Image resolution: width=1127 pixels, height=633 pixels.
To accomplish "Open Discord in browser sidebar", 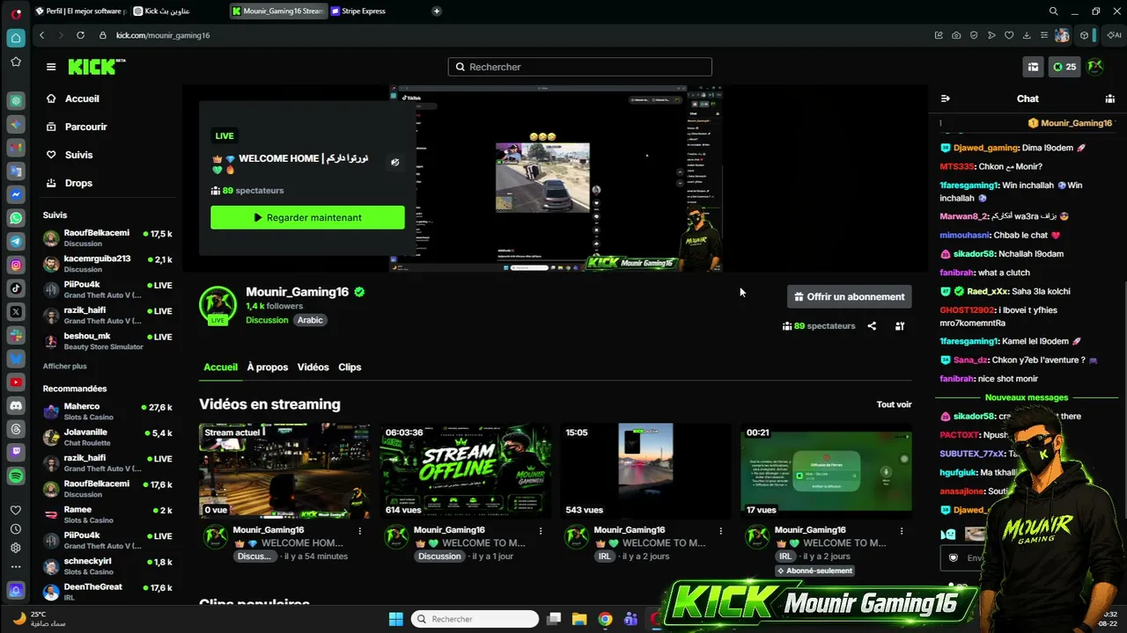I will [x=16, y=406].
